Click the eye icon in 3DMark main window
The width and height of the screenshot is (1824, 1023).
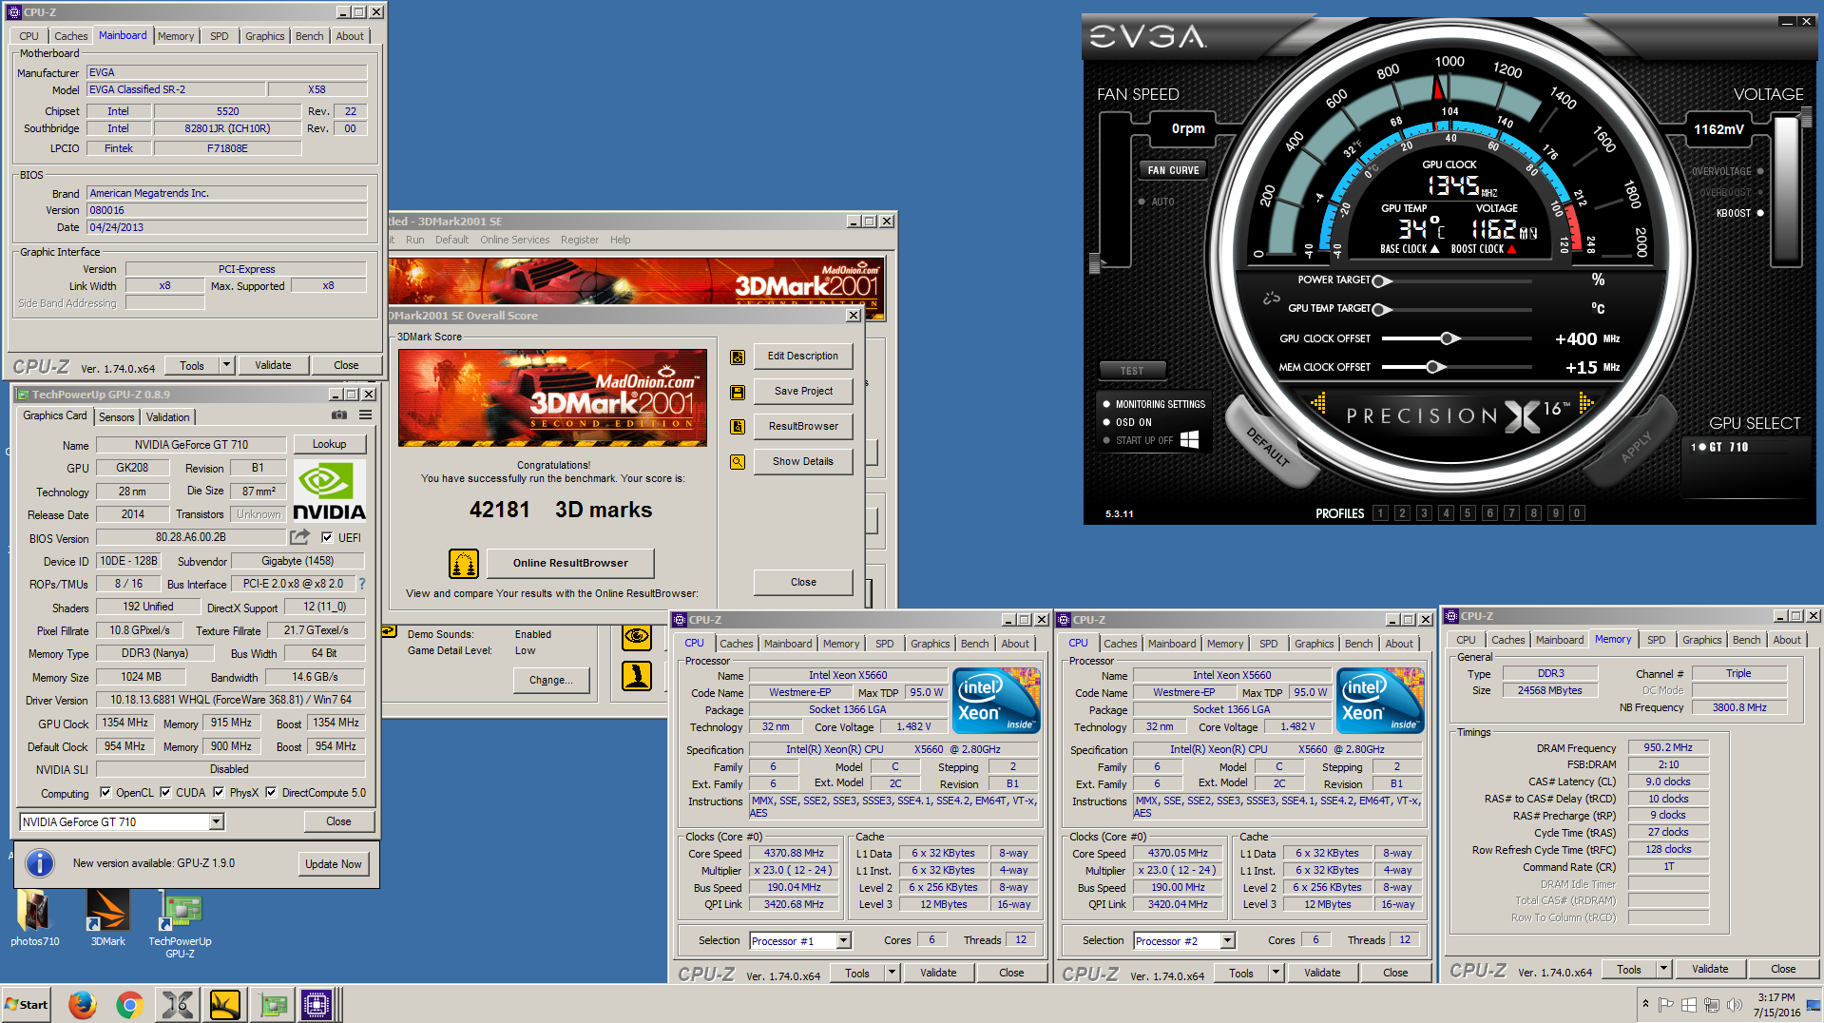[x=637, y=637]
